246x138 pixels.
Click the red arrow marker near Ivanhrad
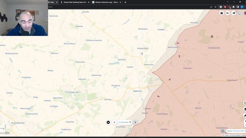158,96
